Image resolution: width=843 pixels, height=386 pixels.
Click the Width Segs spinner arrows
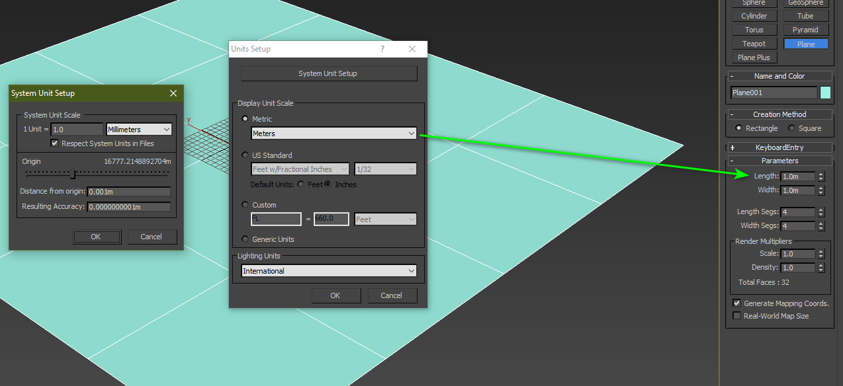tap(821, 226)
